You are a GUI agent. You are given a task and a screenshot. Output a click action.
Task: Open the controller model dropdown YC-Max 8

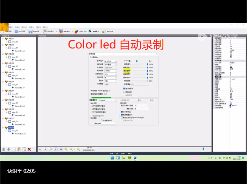(107, 100)
